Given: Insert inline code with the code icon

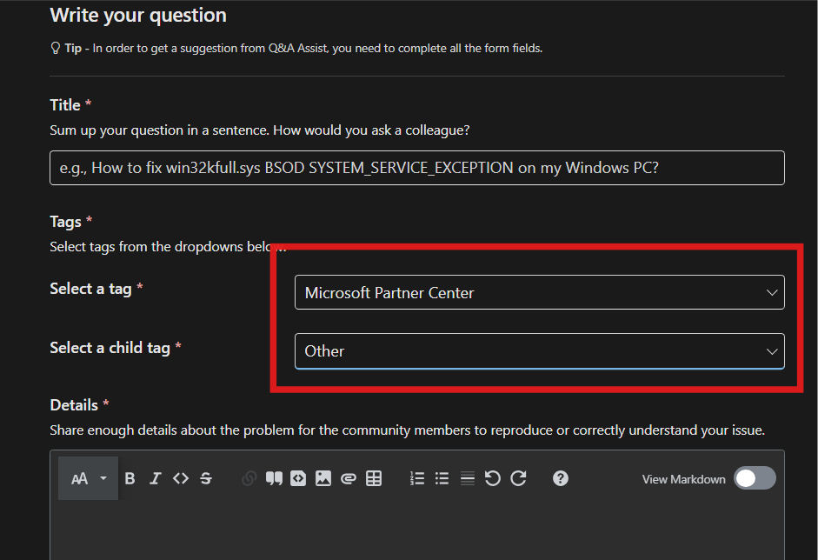Looking at the screenshot, I should (x=181, y=478).
